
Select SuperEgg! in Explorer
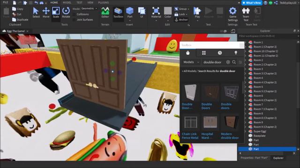click(260, 131)
